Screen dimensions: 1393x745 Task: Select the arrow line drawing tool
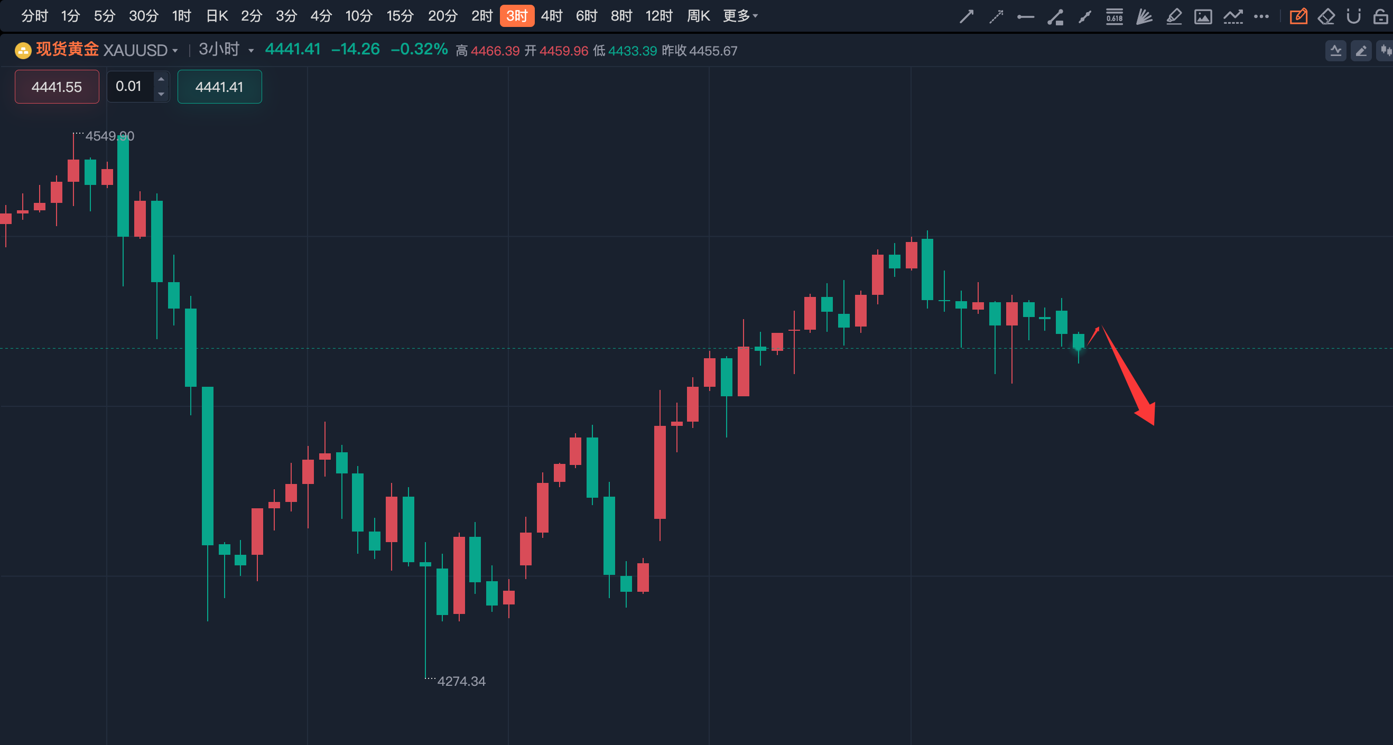click(x=967, y=16)
